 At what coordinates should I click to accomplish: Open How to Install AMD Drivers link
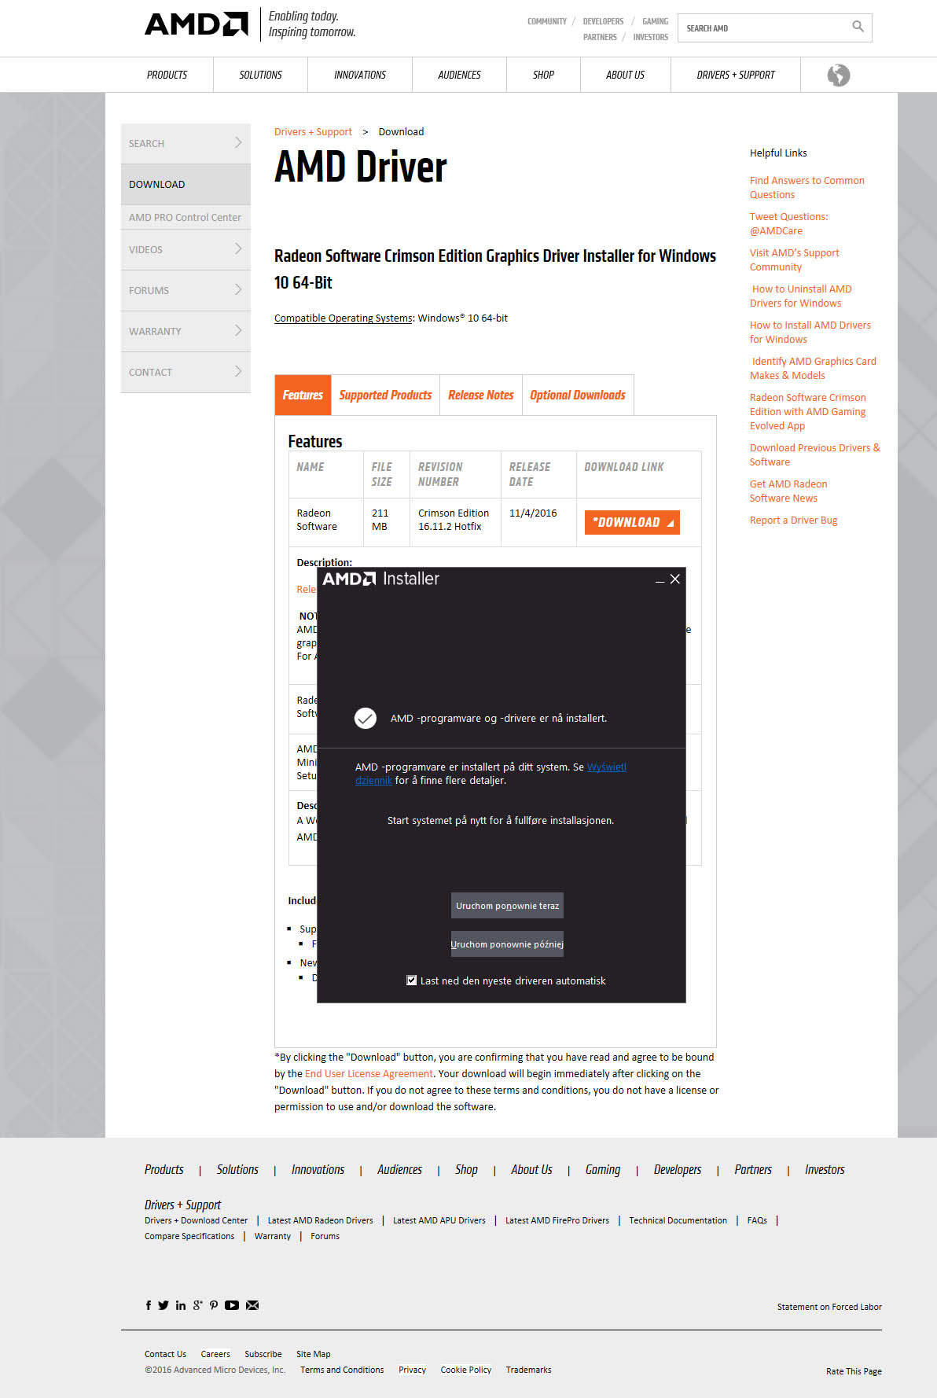pos(810,332)
